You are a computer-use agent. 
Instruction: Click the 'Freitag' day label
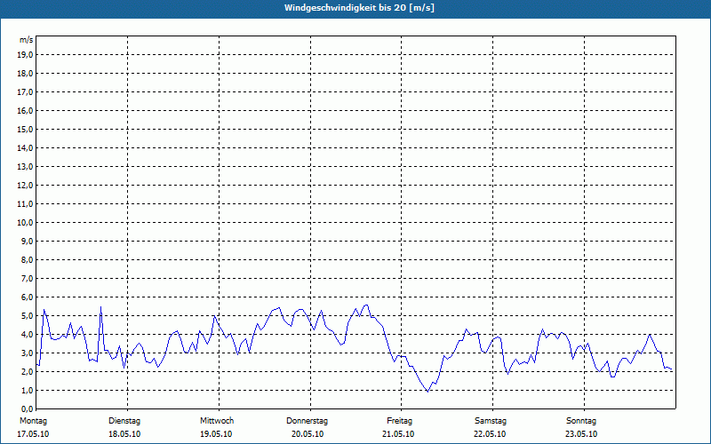click(x=399, y=421)
